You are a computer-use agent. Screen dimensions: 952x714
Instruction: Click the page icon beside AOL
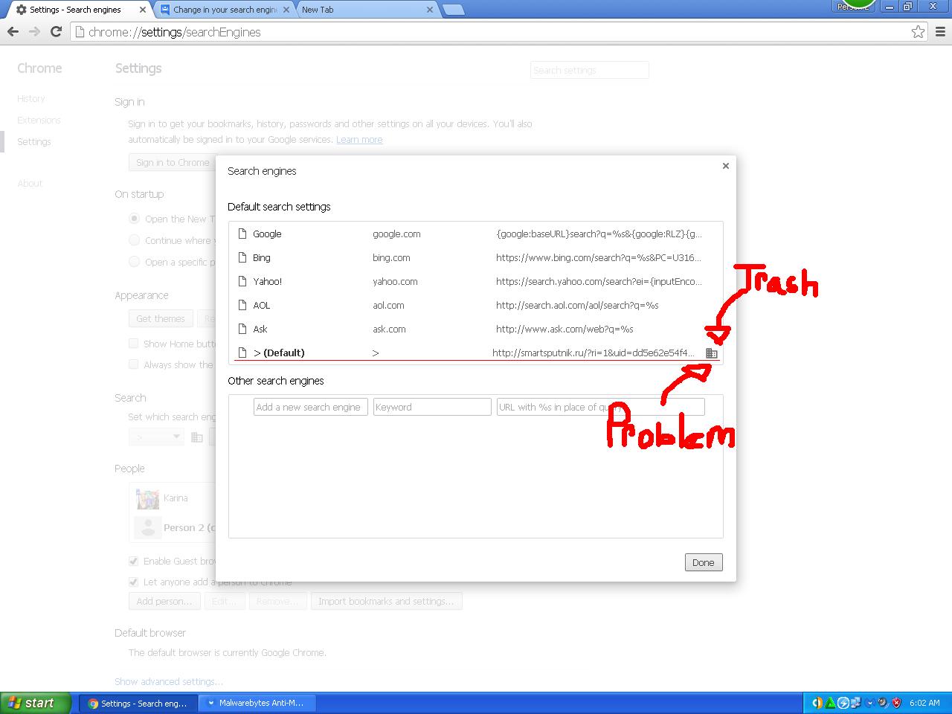click(242, 305)
